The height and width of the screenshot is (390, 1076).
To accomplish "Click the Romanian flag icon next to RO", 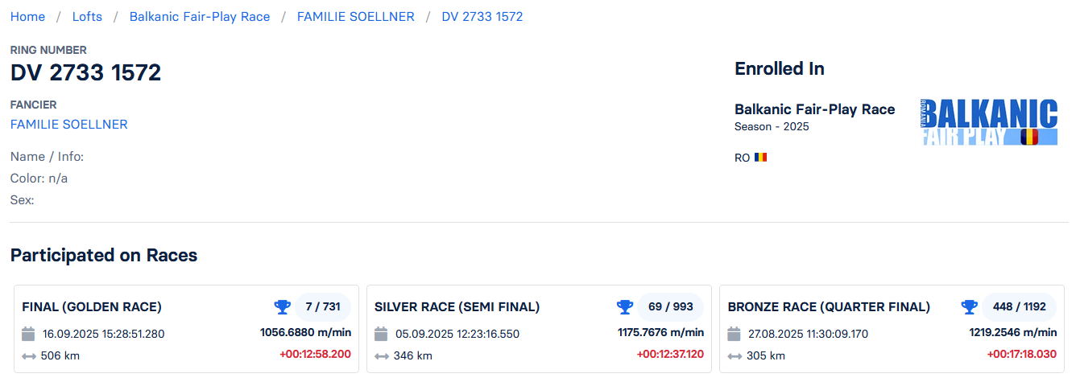I will 760,158.
